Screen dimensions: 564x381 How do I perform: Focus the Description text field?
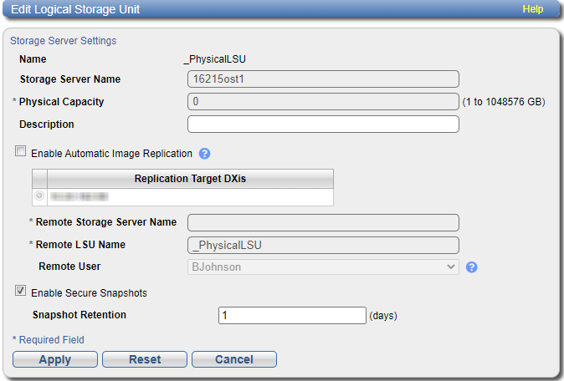[x=323, y=124]
